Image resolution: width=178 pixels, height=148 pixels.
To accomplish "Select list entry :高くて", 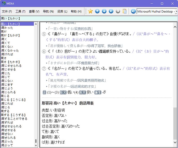I will (x=5, y=43).
